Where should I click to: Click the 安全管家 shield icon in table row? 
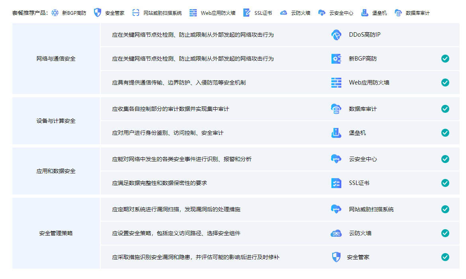click(x=336, y=257)
